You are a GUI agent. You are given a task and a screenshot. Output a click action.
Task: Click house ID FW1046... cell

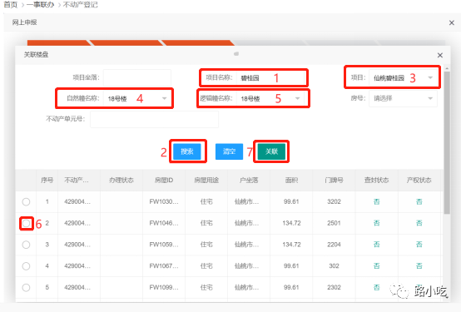pos(164,223)
